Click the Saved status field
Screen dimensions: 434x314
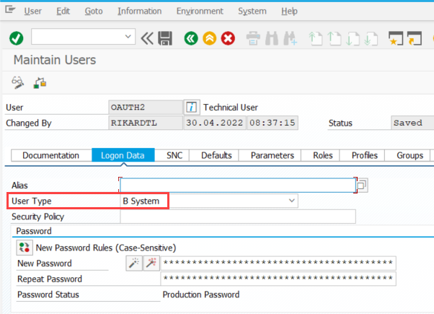pyautogui.click(x=412, y=123)
